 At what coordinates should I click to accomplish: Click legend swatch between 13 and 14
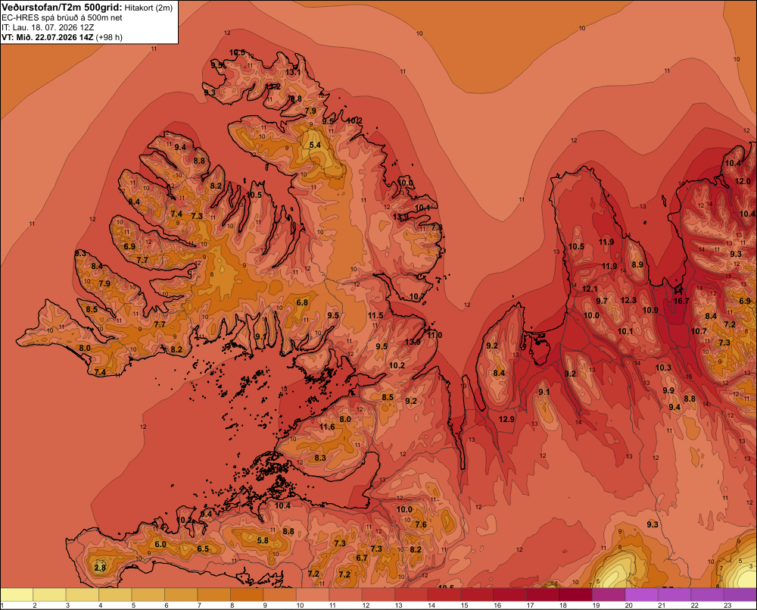411,595
